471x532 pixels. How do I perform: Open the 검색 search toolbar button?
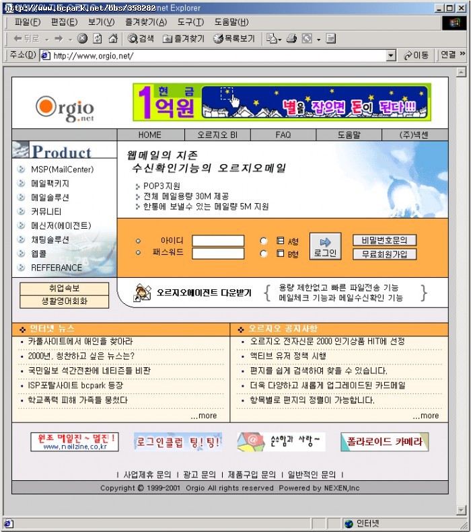(141, 38)
